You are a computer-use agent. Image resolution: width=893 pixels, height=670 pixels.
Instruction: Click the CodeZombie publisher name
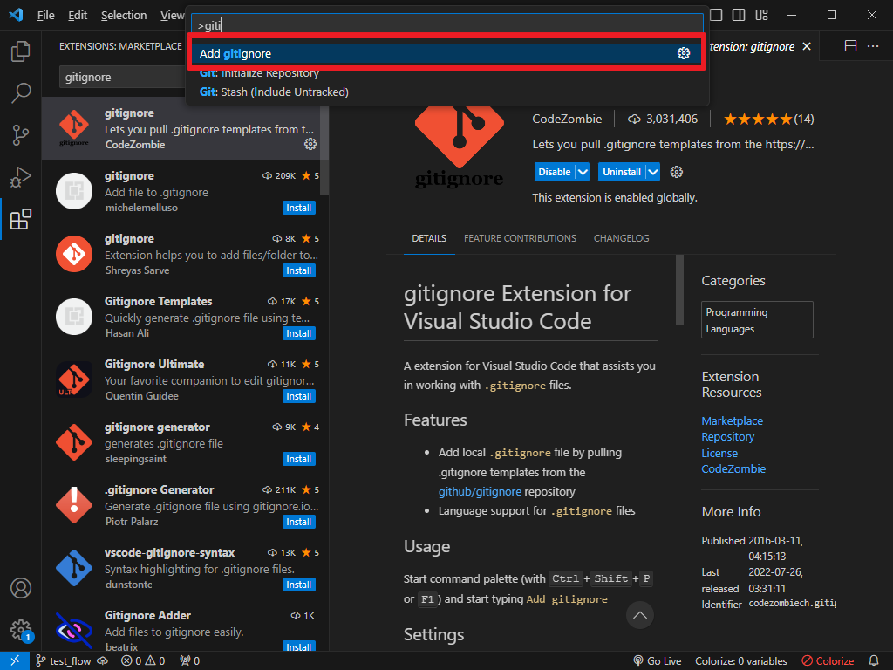click(x=567, y=119)
